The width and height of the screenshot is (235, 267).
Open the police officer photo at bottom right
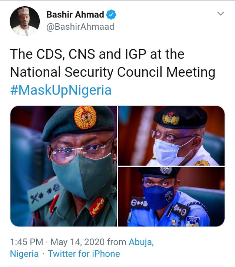coord(171,197)
